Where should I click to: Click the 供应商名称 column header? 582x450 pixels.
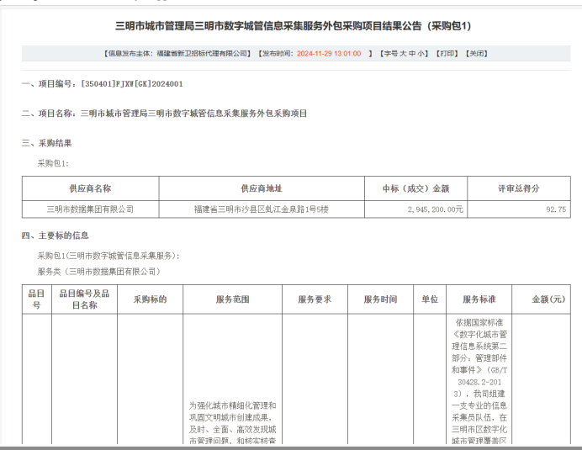[90, 188]
